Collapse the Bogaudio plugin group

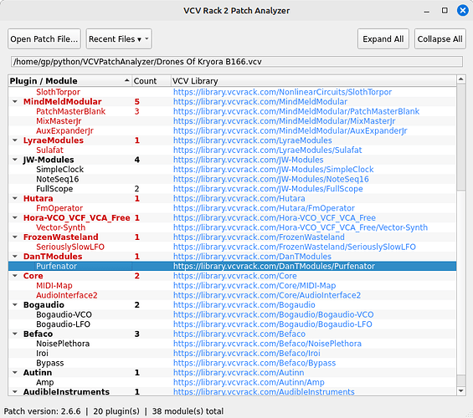click(x=15, y=305)
